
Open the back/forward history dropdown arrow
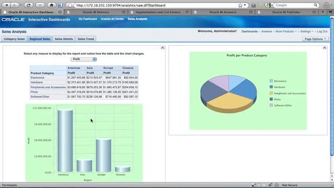click(21, 5)
